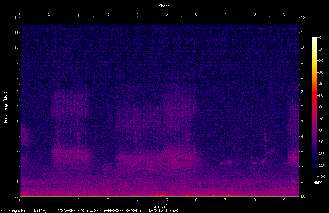This screenshot has height=213, width=329.
Task: Click the '-50' value on the dBFS scale
Action: pyautogui.click(x=320, y=95)
